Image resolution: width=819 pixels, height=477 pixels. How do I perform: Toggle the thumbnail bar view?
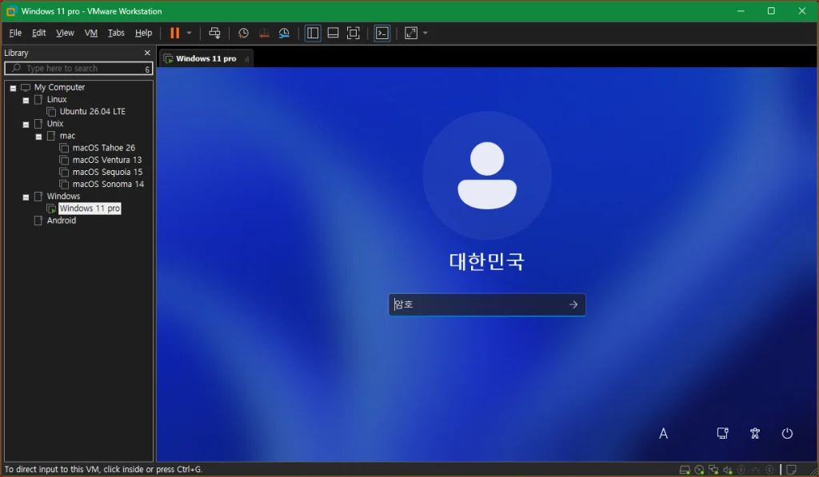click(333, 33)
